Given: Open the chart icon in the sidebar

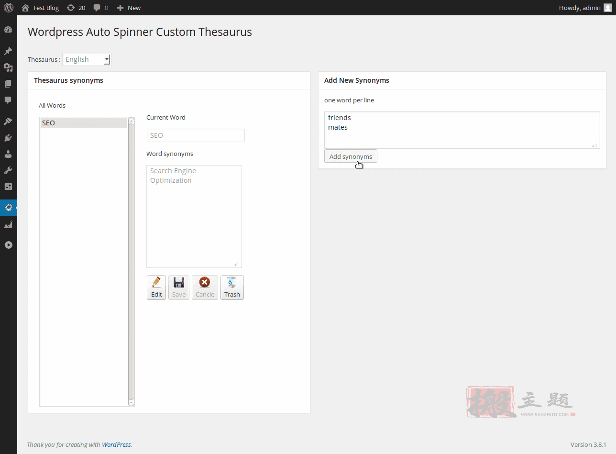Looking at the screenshot, I should pos(8,224).
